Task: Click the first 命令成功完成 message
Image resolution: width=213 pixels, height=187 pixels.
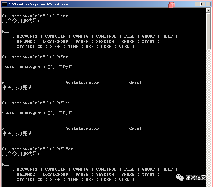Action: (18, 88)
